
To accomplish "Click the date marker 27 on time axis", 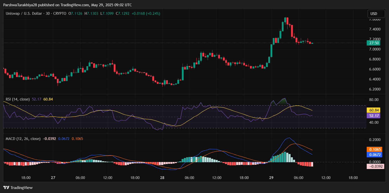I will 53,178.
